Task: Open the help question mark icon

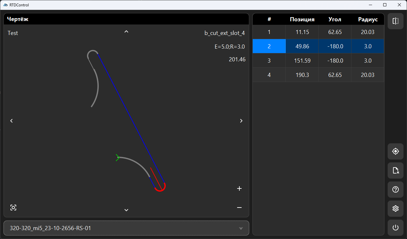Action: [x=395, y=190]
